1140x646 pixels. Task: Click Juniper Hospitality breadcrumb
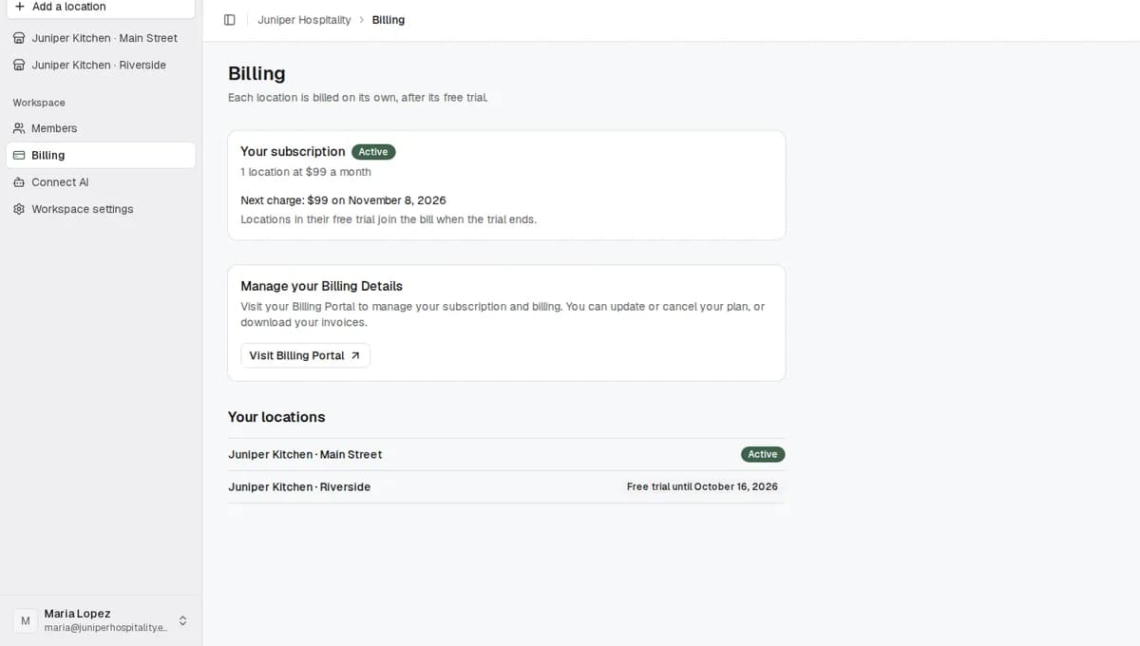[x=304, y=20]
